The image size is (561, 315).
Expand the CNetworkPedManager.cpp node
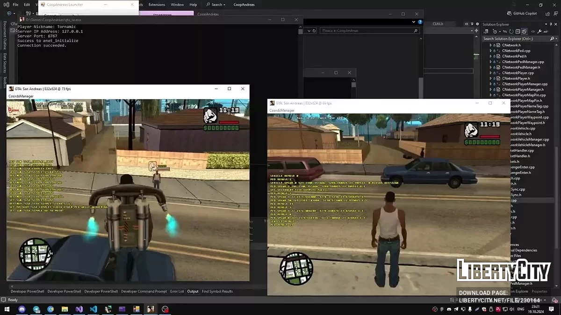490,62
